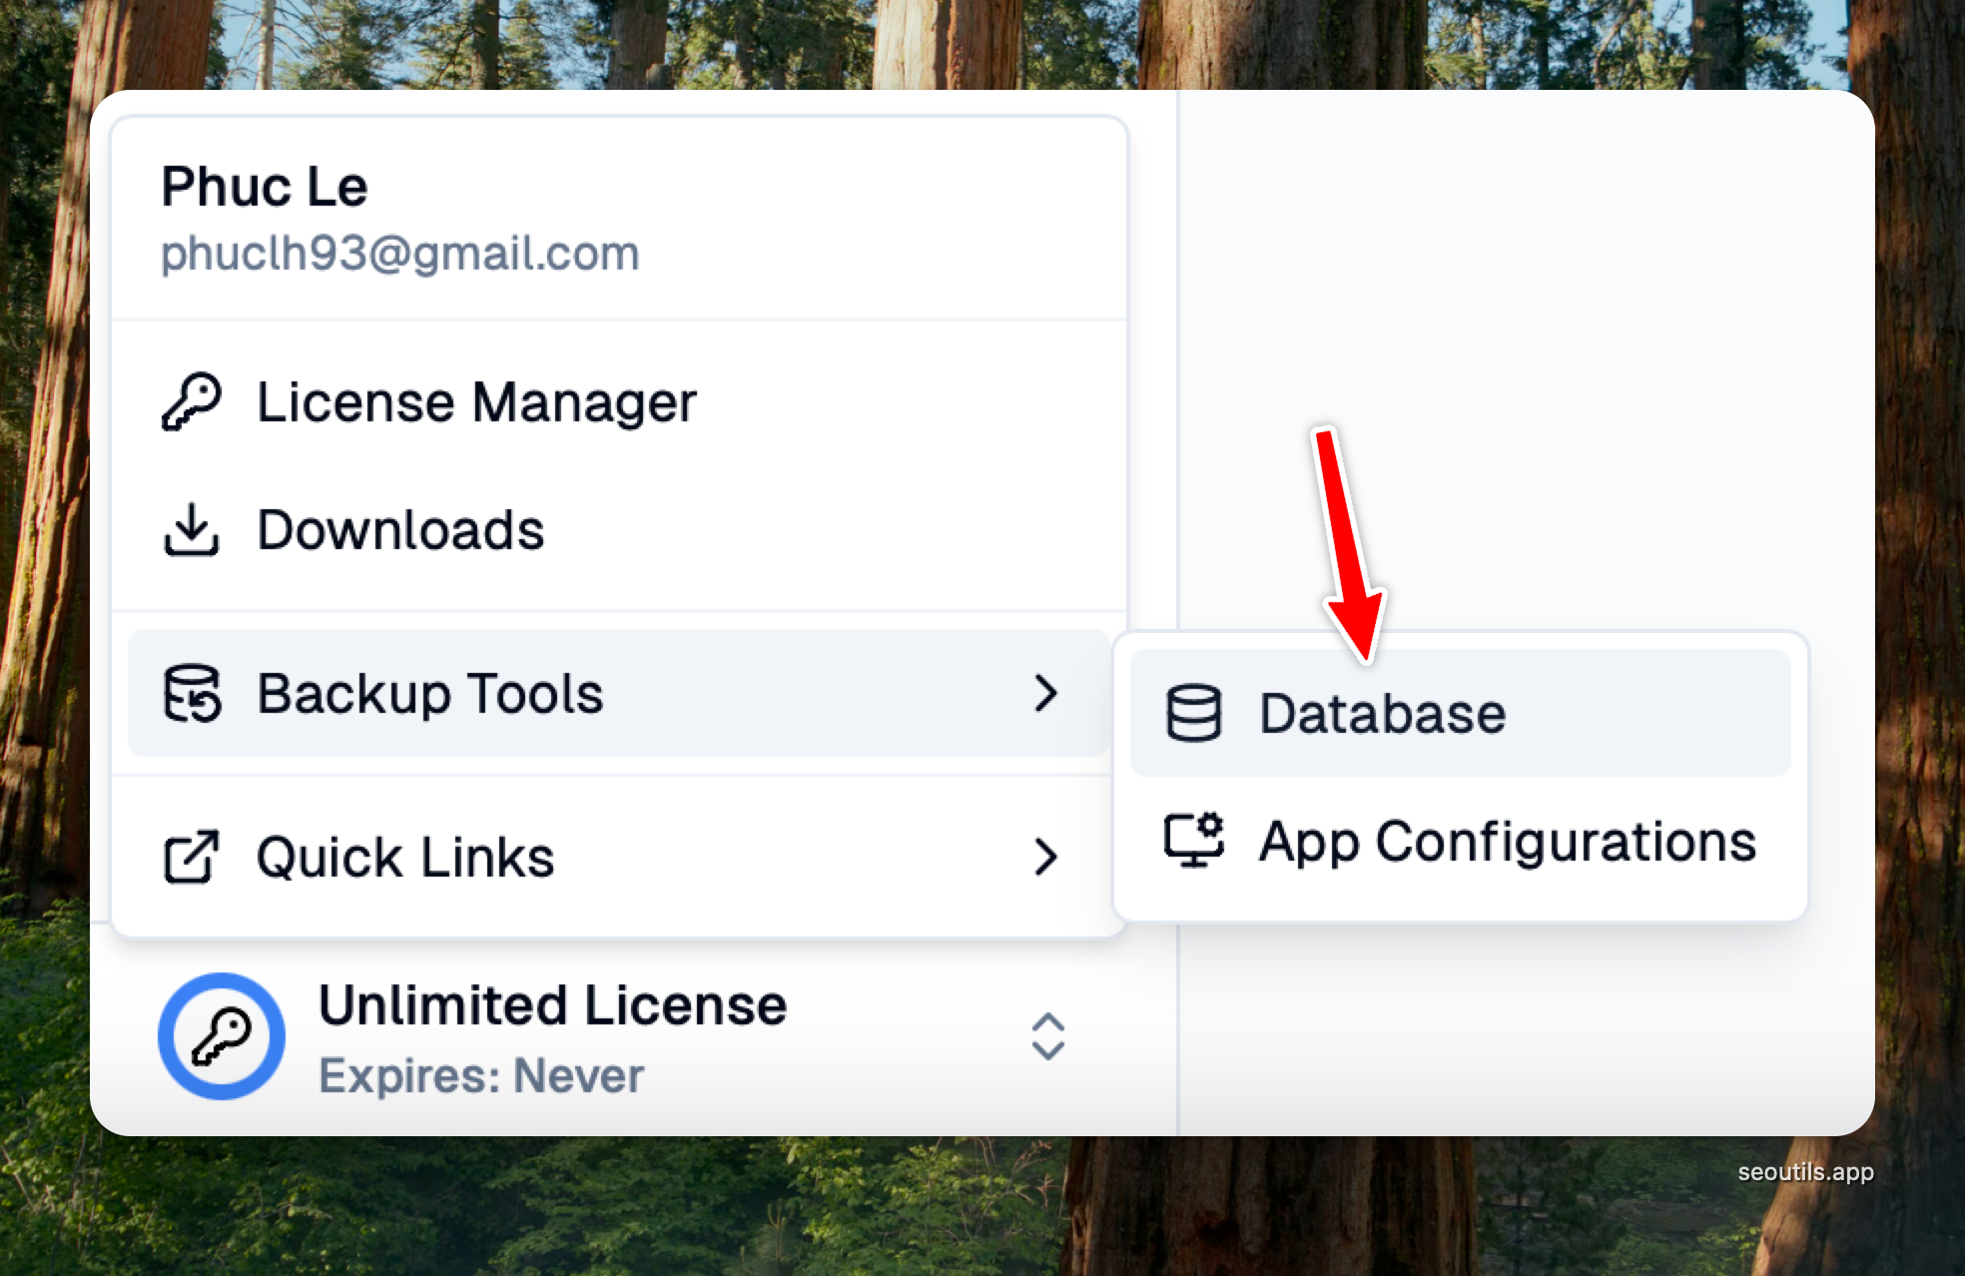Choose Database from the backup submenu
The image size is (1965, 1276).
click(x=1382, y=713)
